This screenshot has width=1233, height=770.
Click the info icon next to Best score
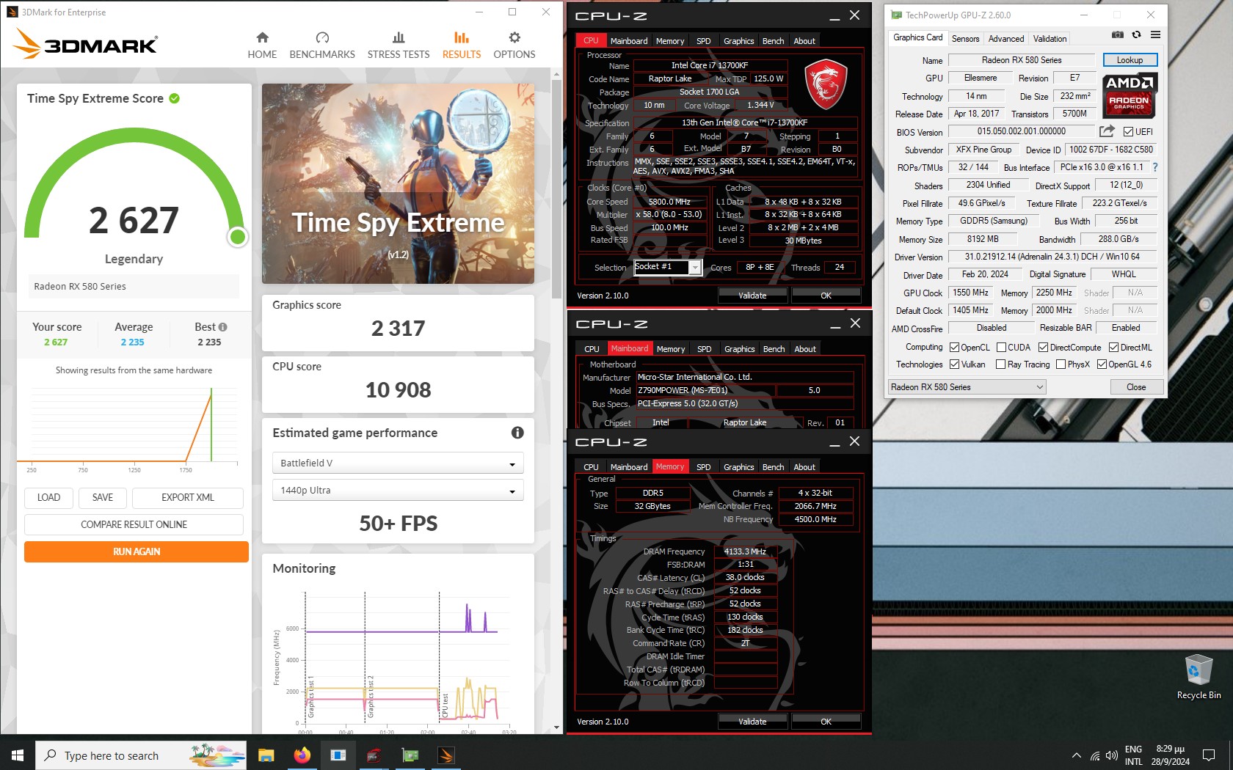click(x=223, y=327)
